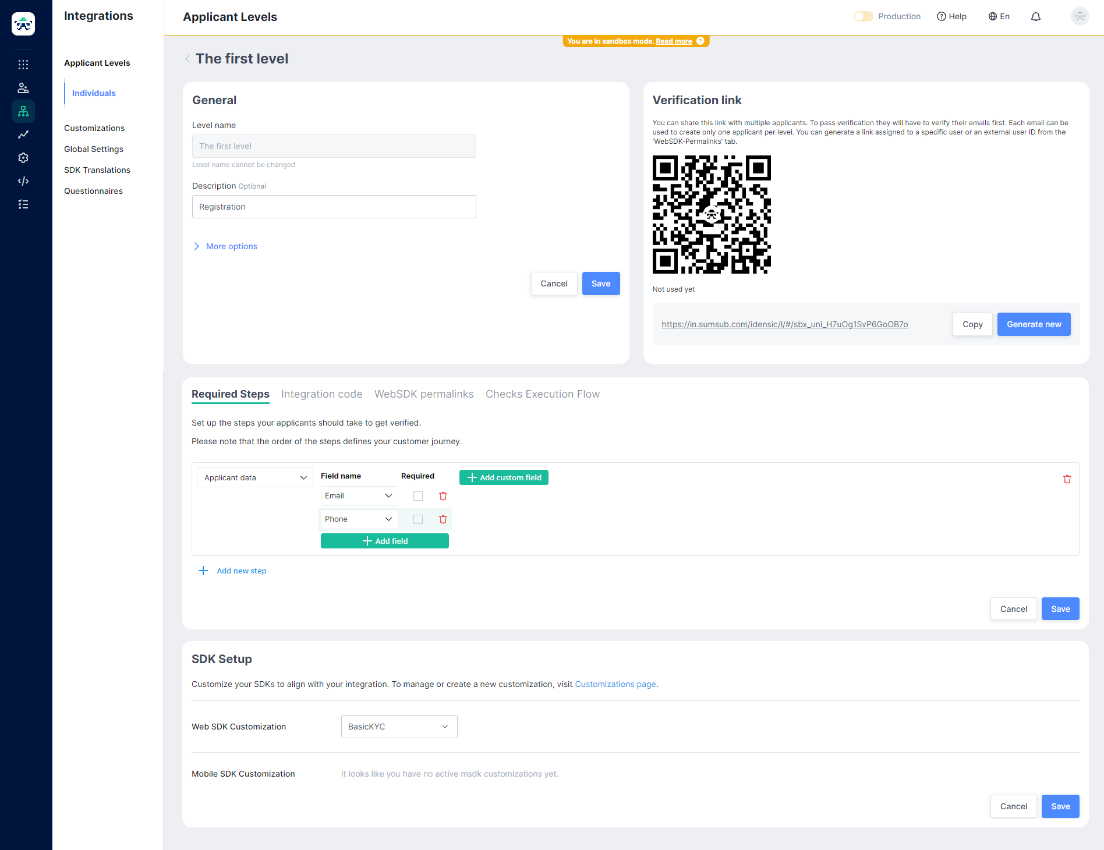The height and width of the screenshot is (850, 1104).
Task: Open the Analytics line-chart icon in sidebar
Action: (23, 134)
